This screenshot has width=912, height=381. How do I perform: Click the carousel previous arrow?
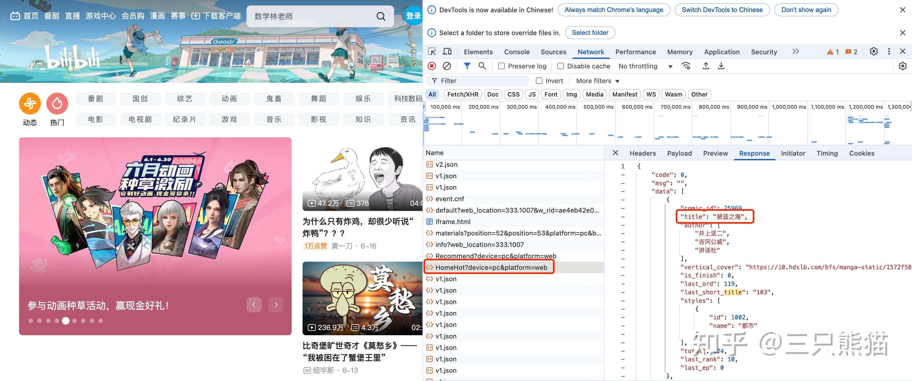tap(254, 304)
